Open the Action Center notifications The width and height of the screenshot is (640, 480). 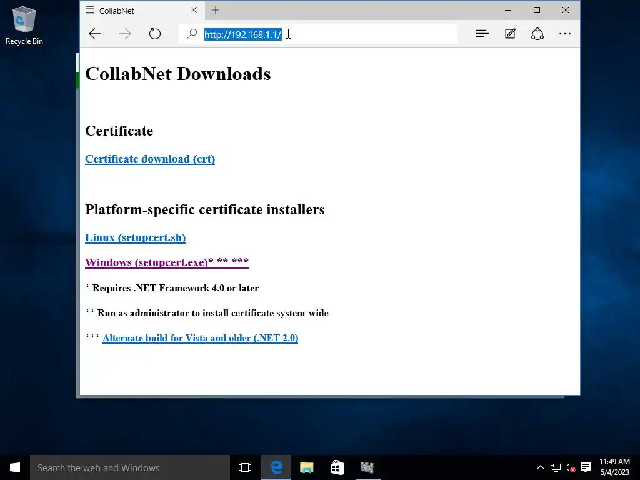point(586,467)
